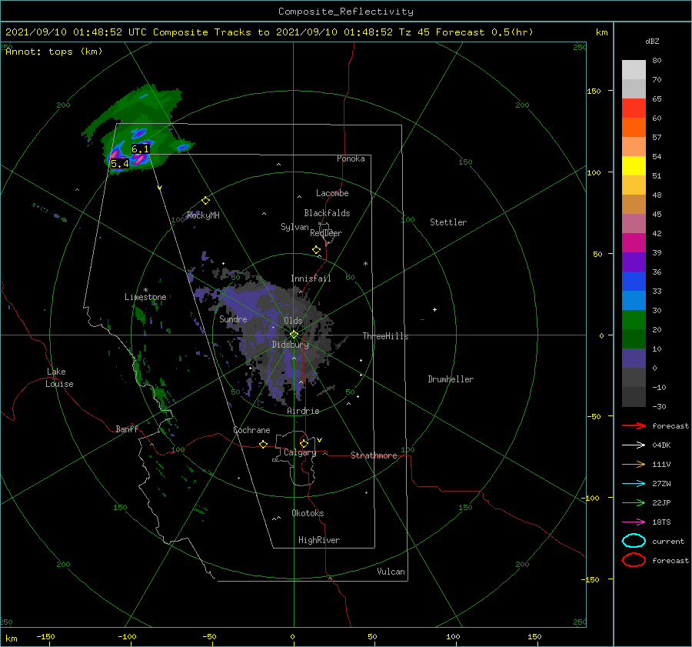Click the Annot: tops (km) label
The height and width of the screenshot is (647, 692).
[54, 52]
